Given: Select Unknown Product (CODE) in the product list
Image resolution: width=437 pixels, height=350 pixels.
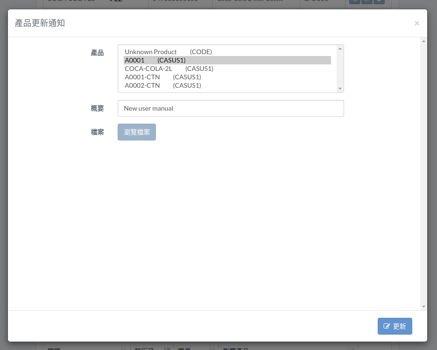Looking at the screenshot, I should pyautogui.click(x=227, y=52).
